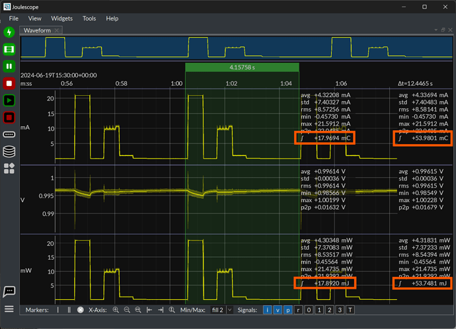This screenshot has width=456, height=329.
Task: Click the +53.7481 mJ energy integral value
Action: click(429, 283)
